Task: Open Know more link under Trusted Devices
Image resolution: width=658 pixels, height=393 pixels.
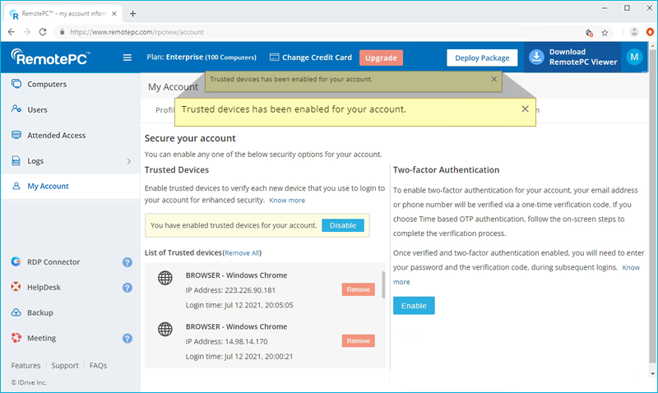Action: (287, 201)
